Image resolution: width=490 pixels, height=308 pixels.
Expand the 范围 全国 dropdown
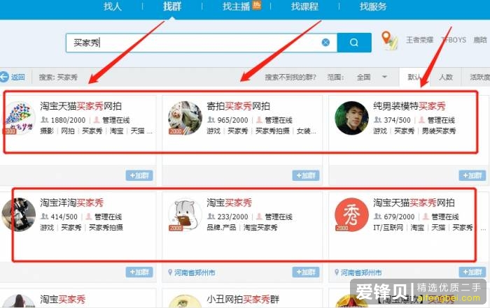point(372,77)
